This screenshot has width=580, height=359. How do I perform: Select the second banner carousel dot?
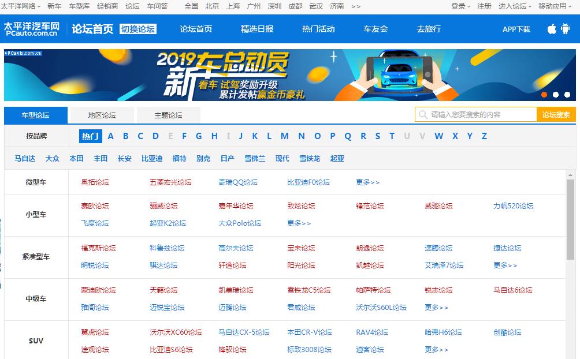pyautogui.click(x=556, y=95)
